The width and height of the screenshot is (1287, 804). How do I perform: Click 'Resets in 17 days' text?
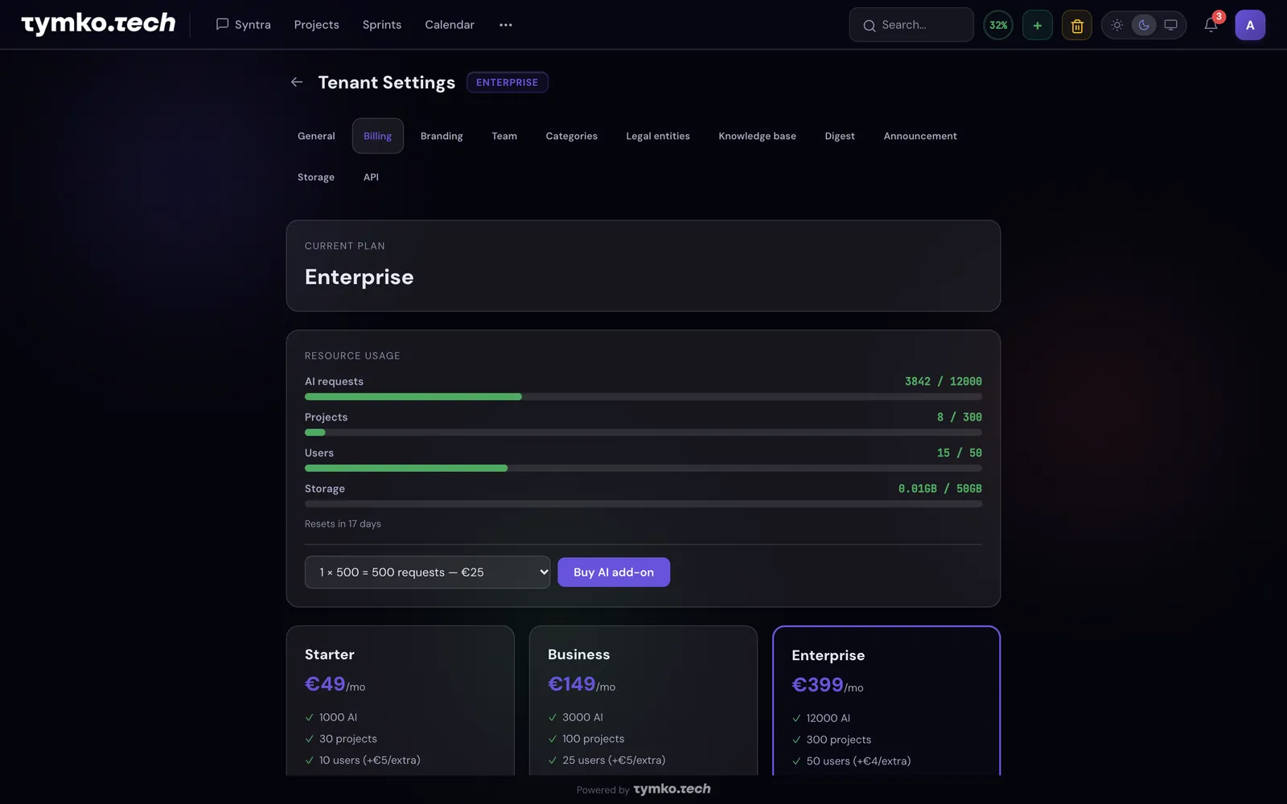coord(343,523)
